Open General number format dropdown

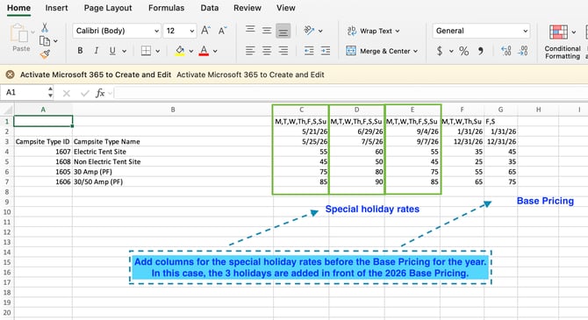(x=482, y=31)
